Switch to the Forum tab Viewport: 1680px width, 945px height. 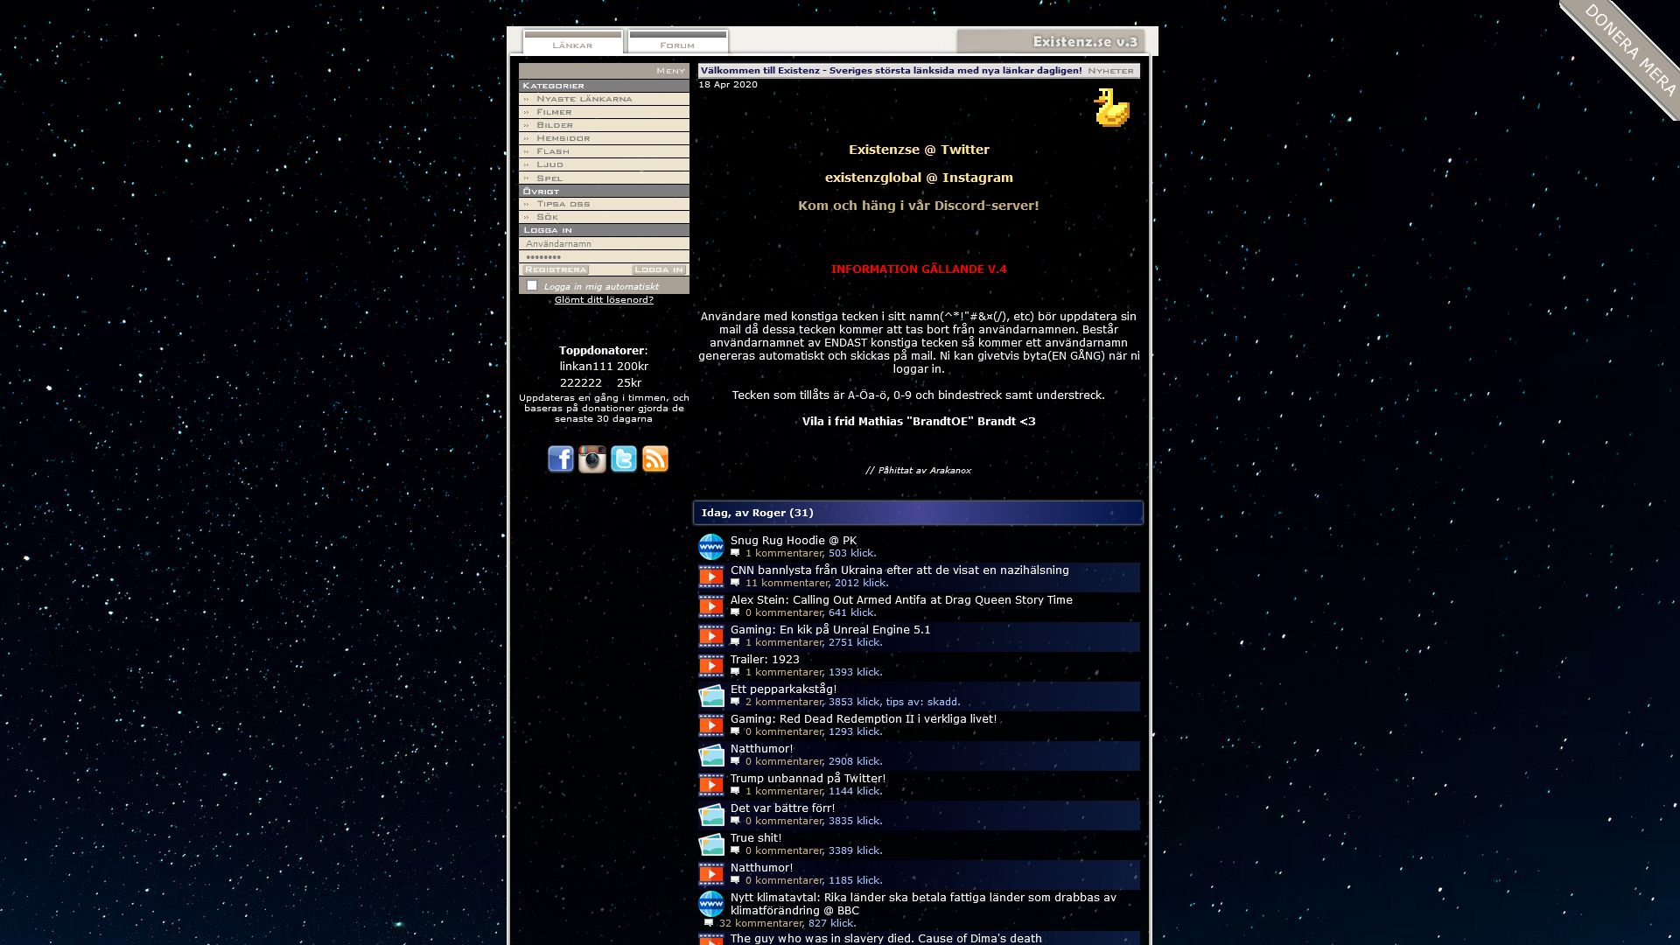pyautogui.click(x=676, y=43)
